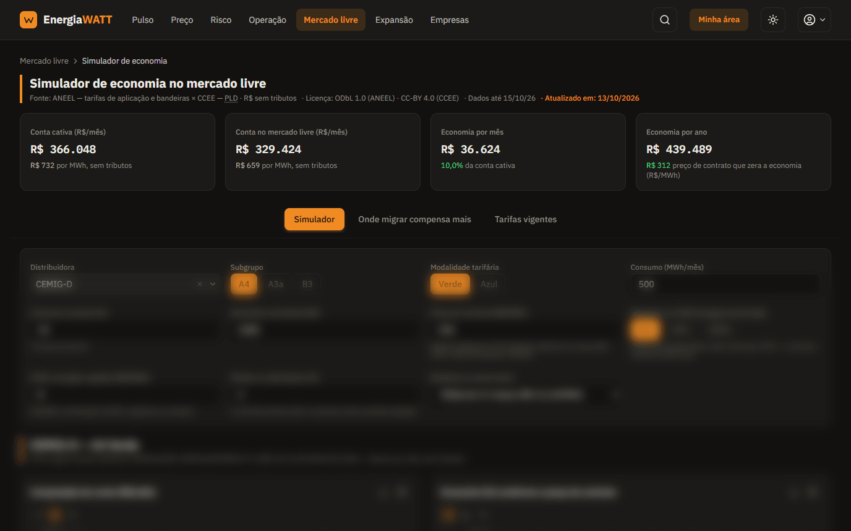Click the yearly savings value R$ 439.489
851x531 pixels.
click(679, 149)
